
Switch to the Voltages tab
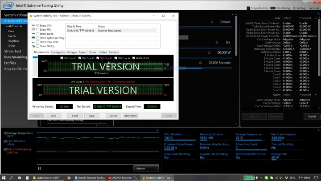coord(72,52)
